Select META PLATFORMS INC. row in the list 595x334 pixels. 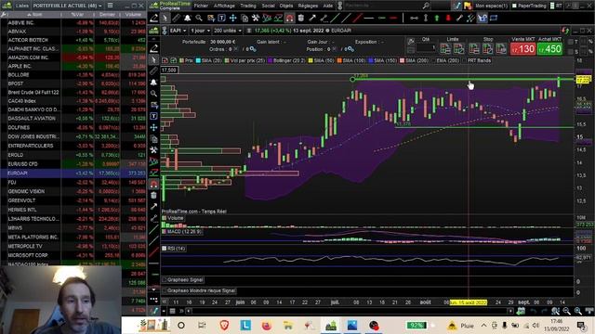coord(73,238)
